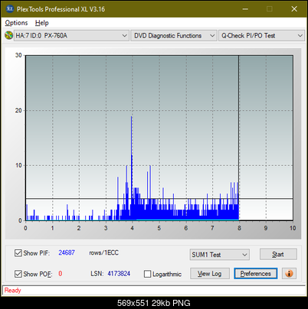Image resolution: width=308 pixels, height=309 pixels.
Task: Open the Q-Check PI/PO Test dropdown
Action: (262, 36)
